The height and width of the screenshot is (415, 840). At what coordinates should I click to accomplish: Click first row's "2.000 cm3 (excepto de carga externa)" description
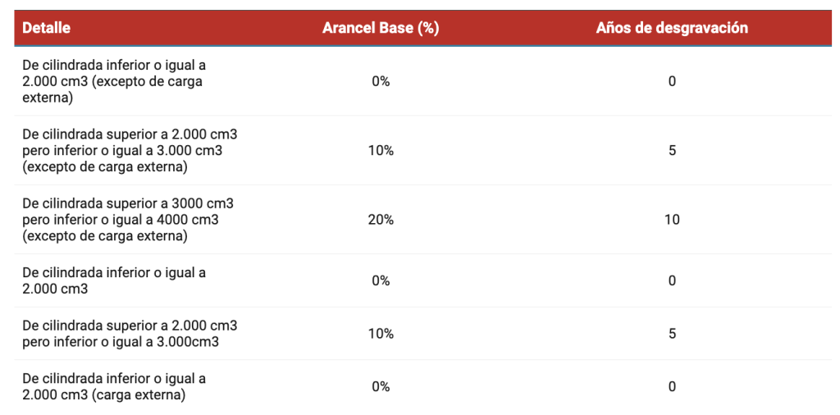coord(113,81)
